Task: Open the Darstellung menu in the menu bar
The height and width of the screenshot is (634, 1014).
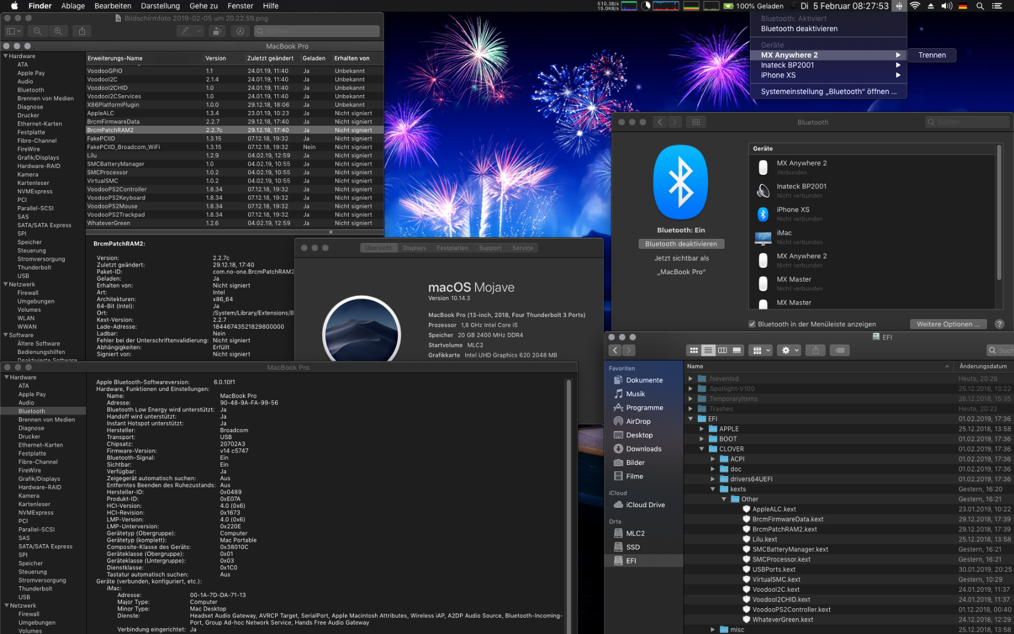Action: tap(160, 6)
